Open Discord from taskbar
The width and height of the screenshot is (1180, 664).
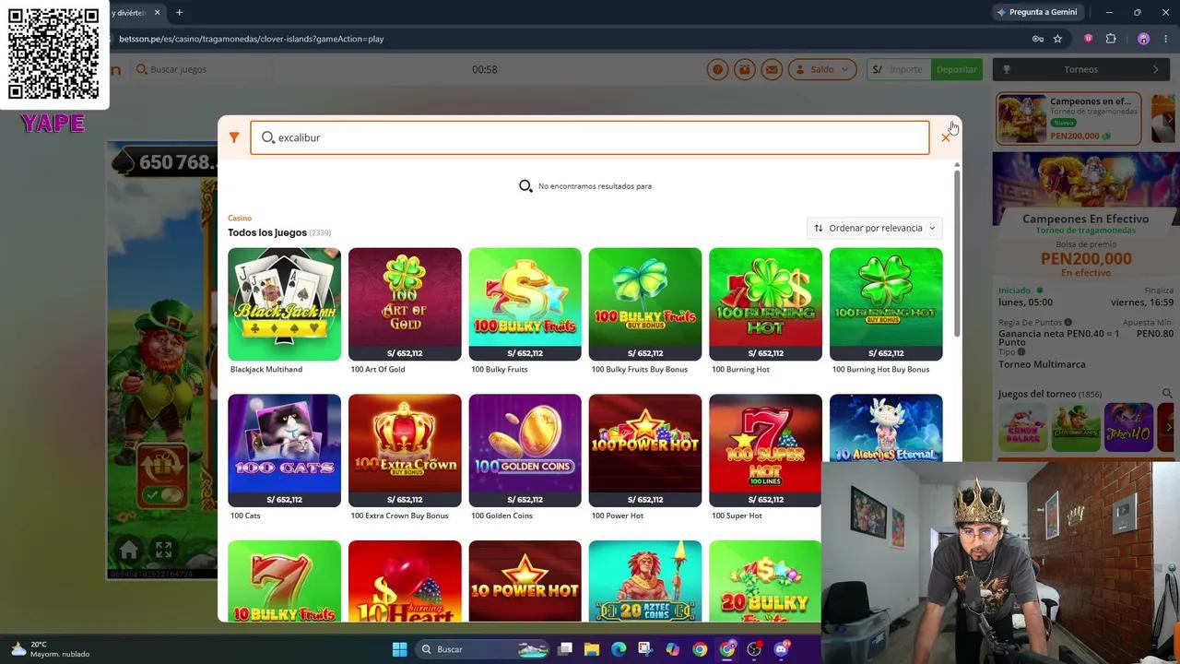782,649
